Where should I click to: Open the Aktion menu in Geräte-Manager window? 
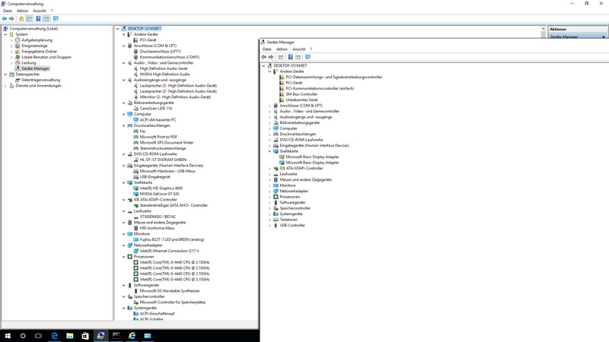(x=282, y=49)
